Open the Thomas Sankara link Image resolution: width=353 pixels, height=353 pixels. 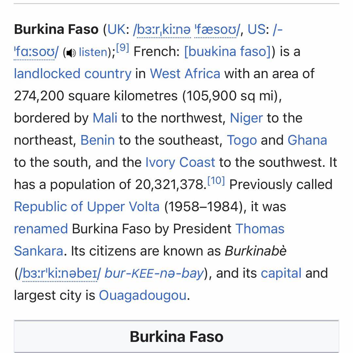(260, 228)
